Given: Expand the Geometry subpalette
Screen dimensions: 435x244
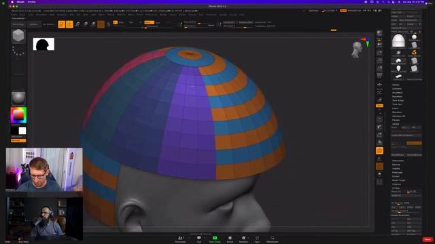Looking at the screenshot, I should (x=397, y=89).
